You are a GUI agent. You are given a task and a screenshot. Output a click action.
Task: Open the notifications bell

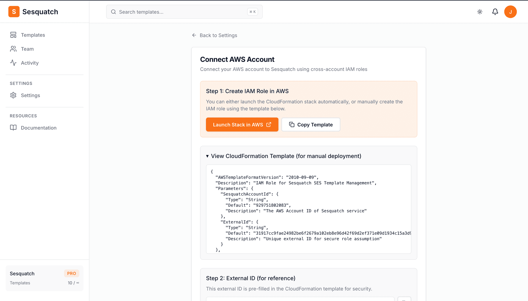pyautogui.click(x=495, y=12)
